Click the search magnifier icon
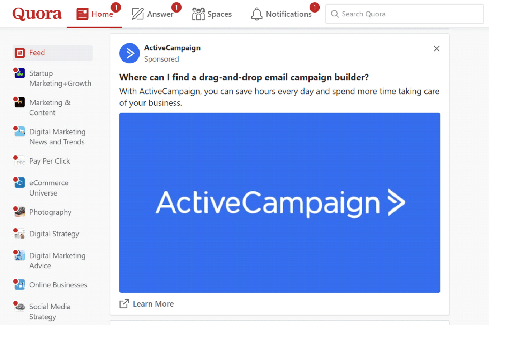The height and width of the screenshot is (341, 509). 335,14
